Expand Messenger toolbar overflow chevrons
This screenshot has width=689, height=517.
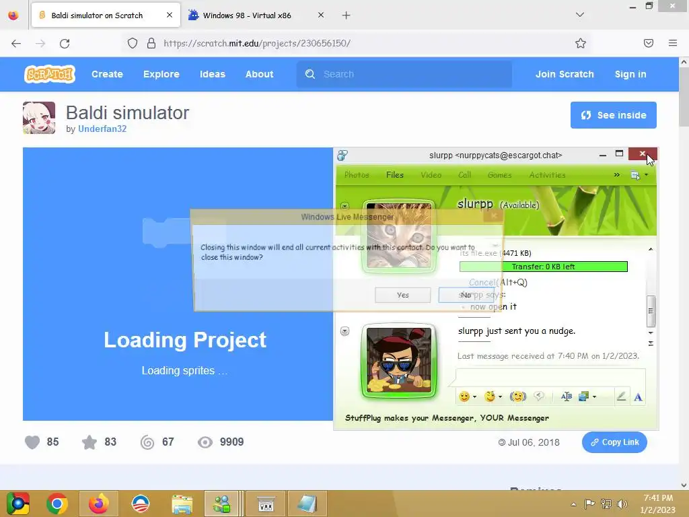tap(617, 175)
